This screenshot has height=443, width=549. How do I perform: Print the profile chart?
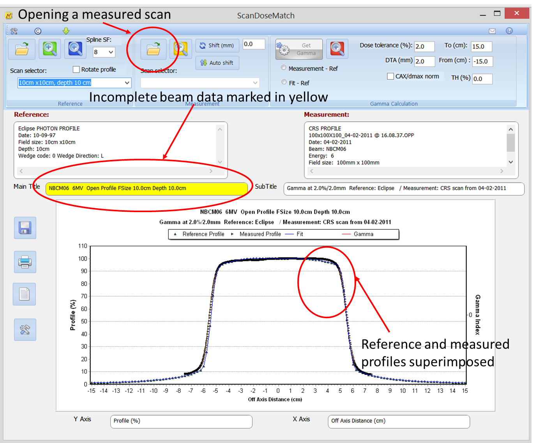25,262
